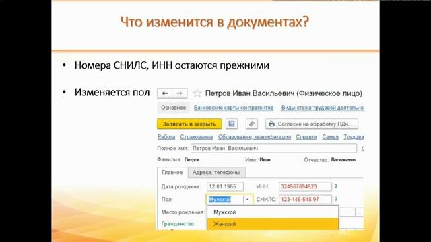
Task: Click the ellipsis button by Место рождения
Action: 359,212
